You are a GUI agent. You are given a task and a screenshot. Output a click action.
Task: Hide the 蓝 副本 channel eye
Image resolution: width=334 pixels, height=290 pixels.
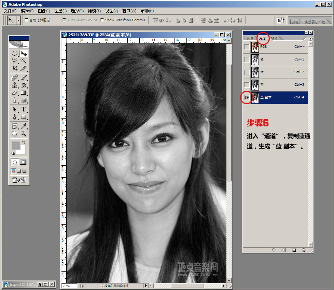tap(247, 98)
